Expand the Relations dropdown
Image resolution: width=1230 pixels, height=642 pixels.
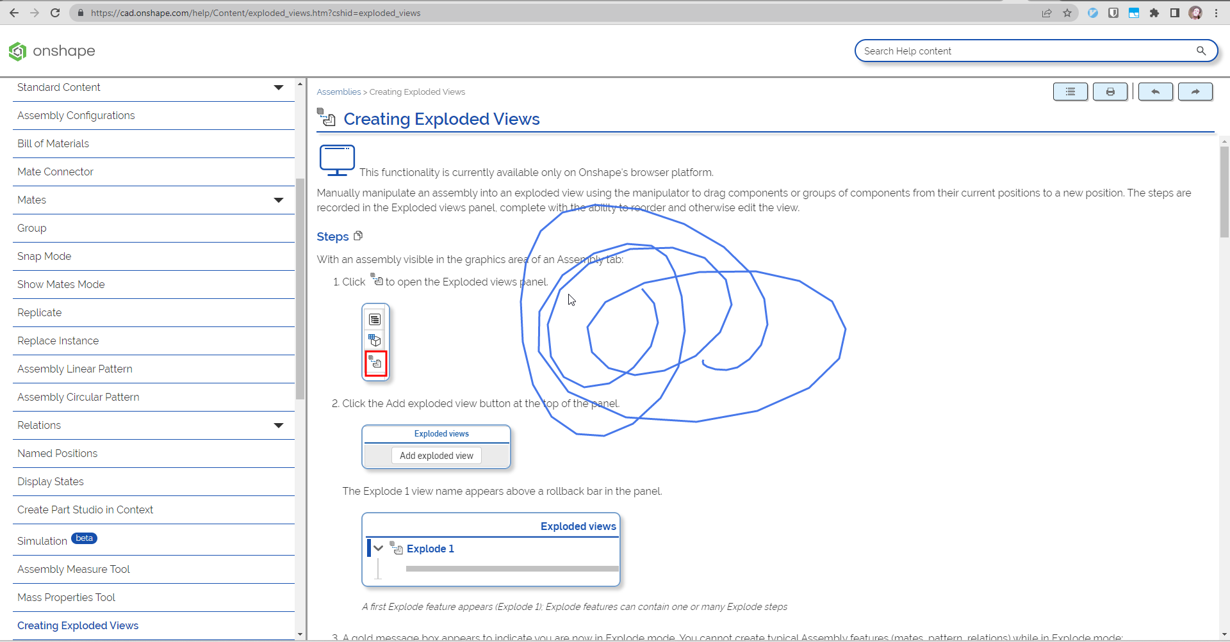279,425
